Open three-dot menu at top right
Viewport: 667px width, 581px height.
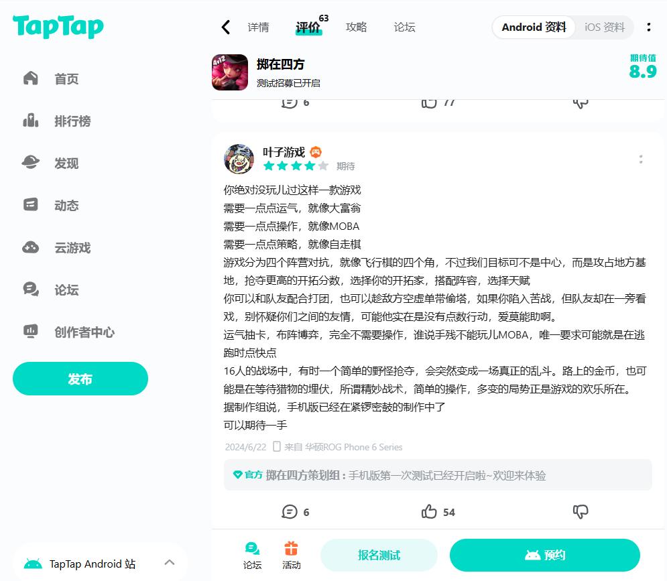pyautogui.click(x=649, y=27)
